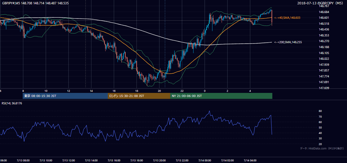Click the RSI(14) 36.8176 label
The height and width of the screenshot is (163, 347).
click(x=12, y=103)
